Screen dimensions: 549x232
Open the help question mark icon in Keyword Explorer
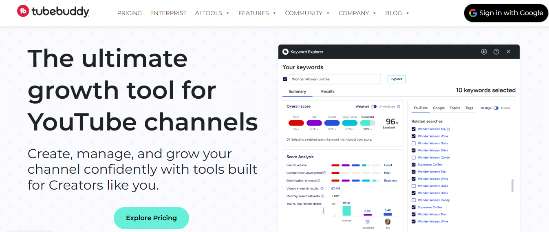(x=496, y=52)
